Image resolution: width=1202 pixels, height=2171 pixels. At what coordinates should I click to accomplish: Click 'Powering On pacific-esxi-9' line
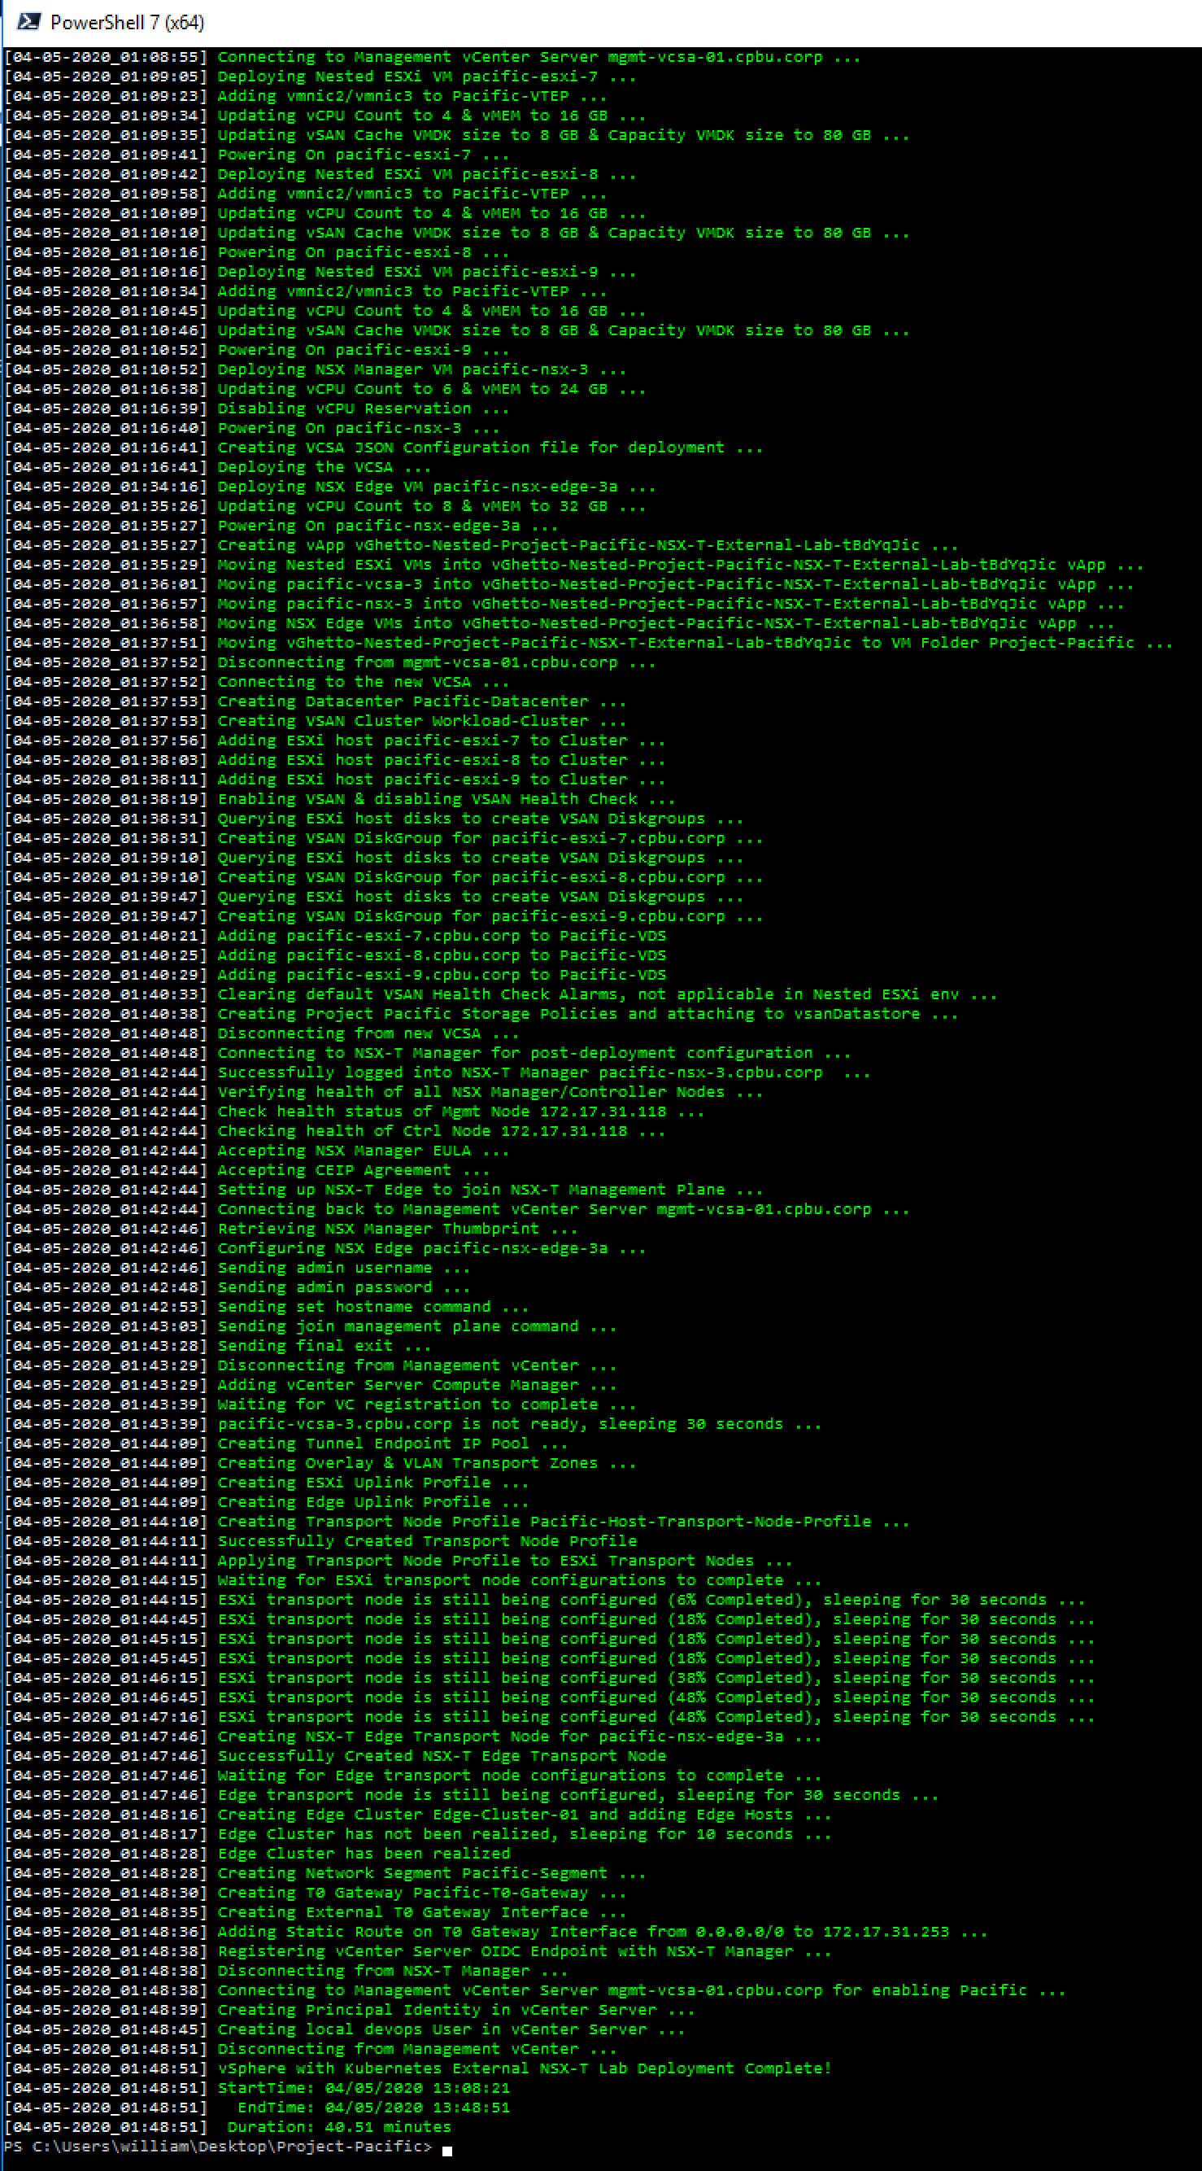pyautogui.click(x=257, y=351)
